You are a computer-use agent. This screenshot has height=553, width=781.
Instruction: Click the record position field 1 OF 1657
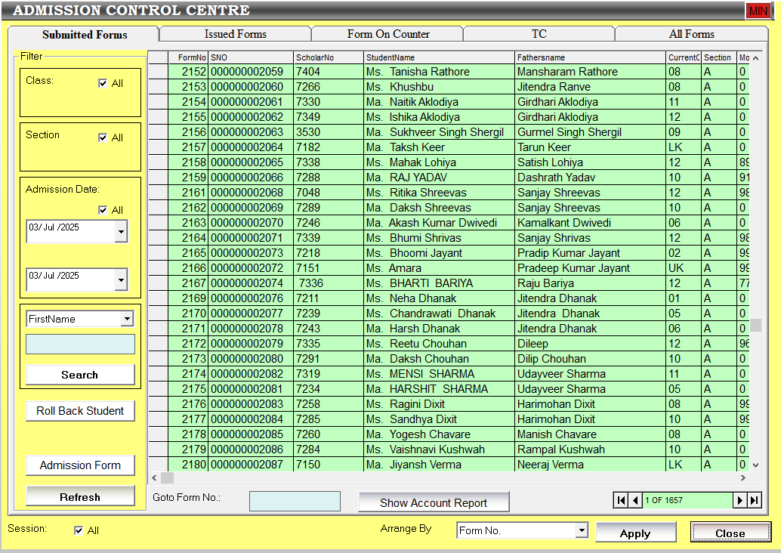[687, 500]
